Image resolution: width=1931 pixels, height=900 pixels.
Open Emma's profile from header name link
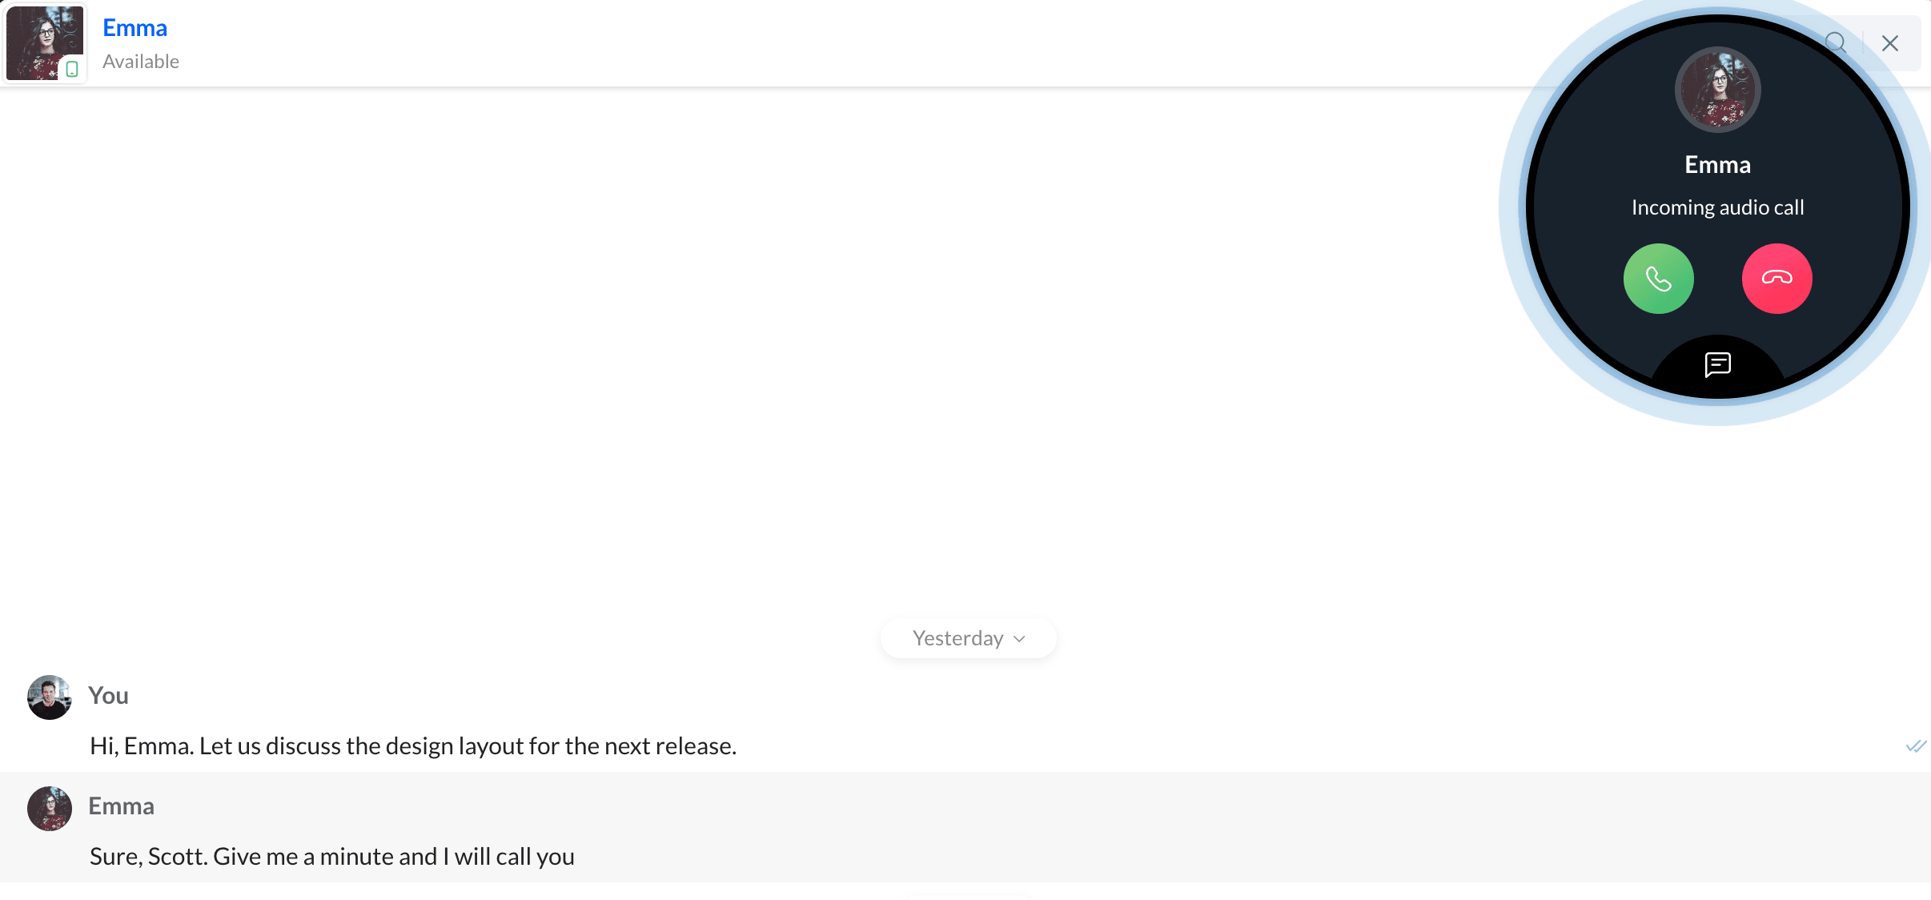pyautogui.click(x=134, y=28)
